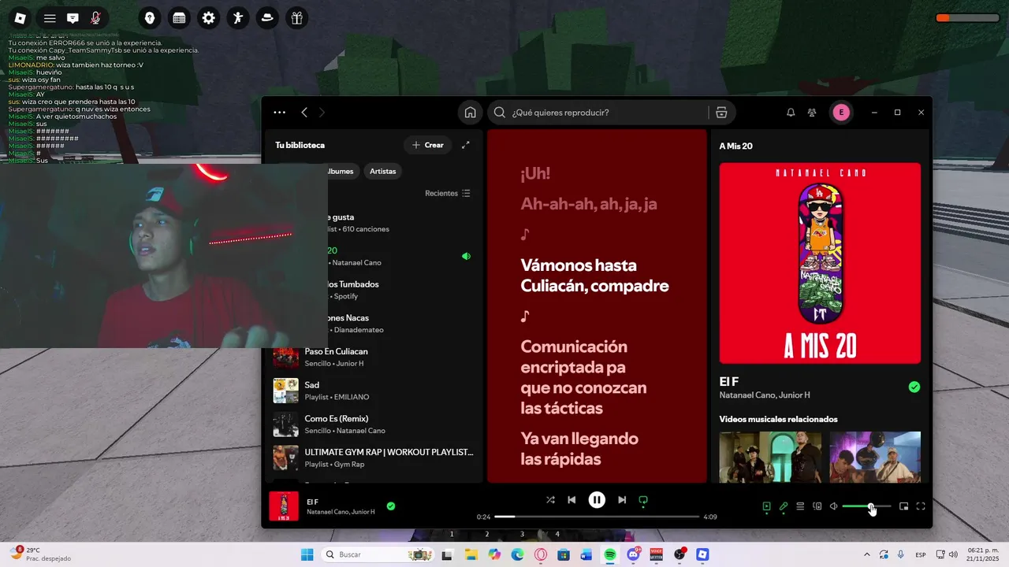Screen dimensions: 1009x567
Task: Toggle shuffle playback
Action: coord(550,500)
